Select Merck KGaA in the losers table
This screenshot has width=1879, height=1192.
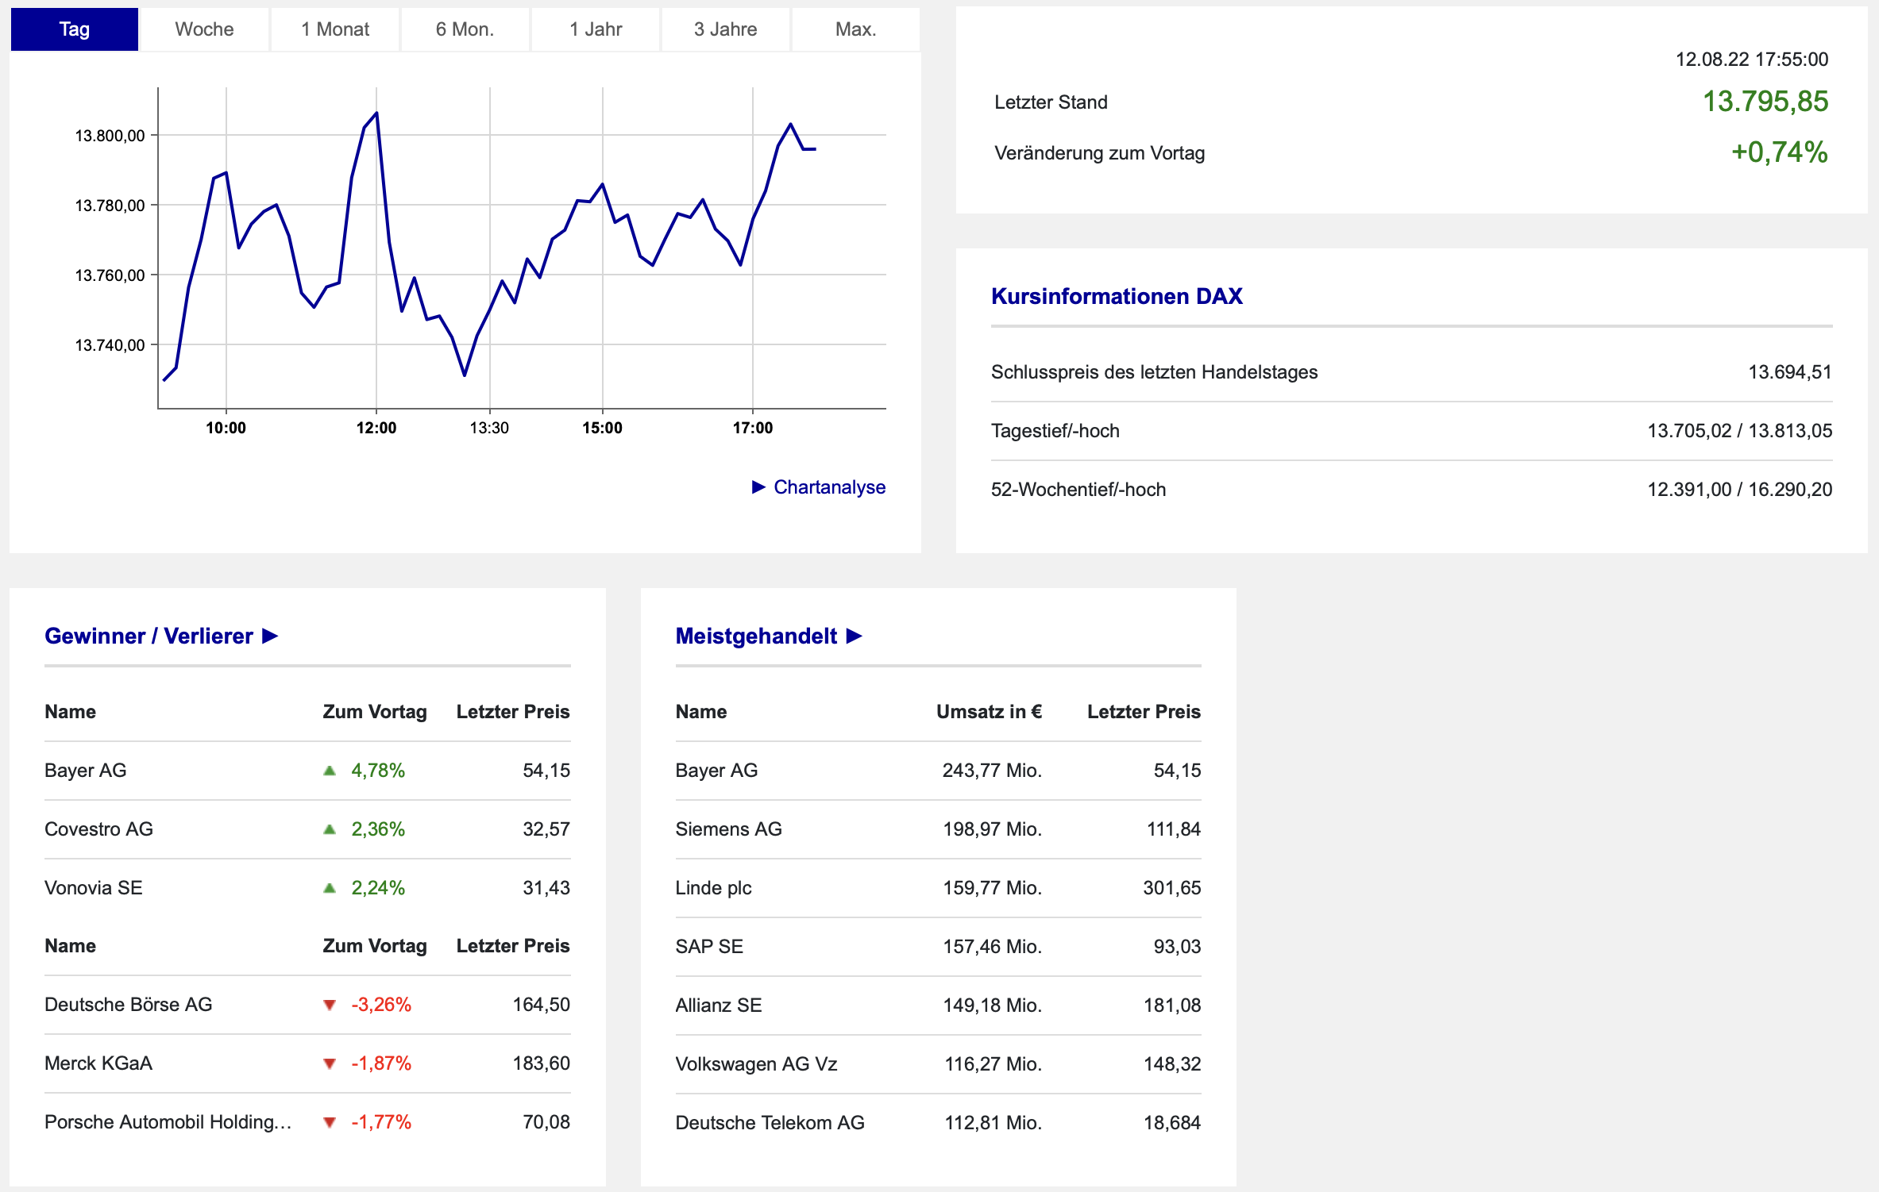(98, 1063)
